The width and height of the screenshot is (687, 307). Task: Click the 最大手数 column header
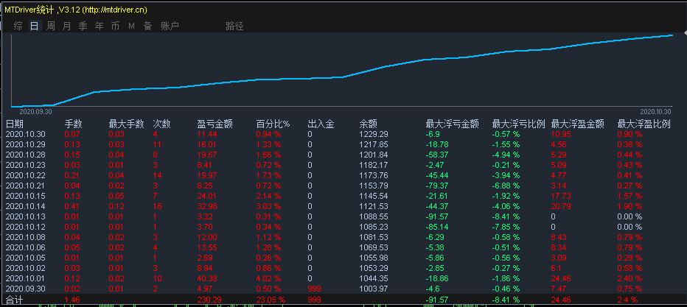point(126,124)
